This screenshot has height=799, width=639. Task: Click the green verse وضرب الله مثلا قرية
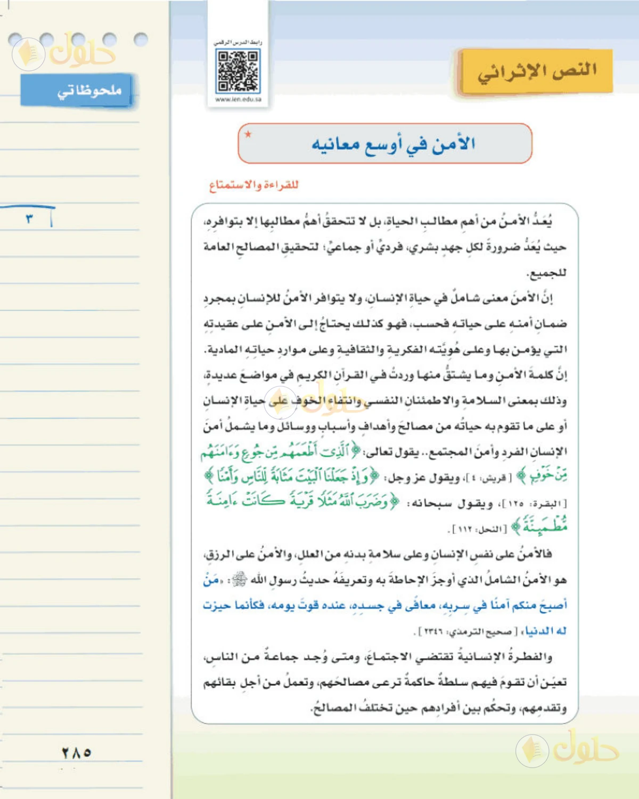(302, 501)
